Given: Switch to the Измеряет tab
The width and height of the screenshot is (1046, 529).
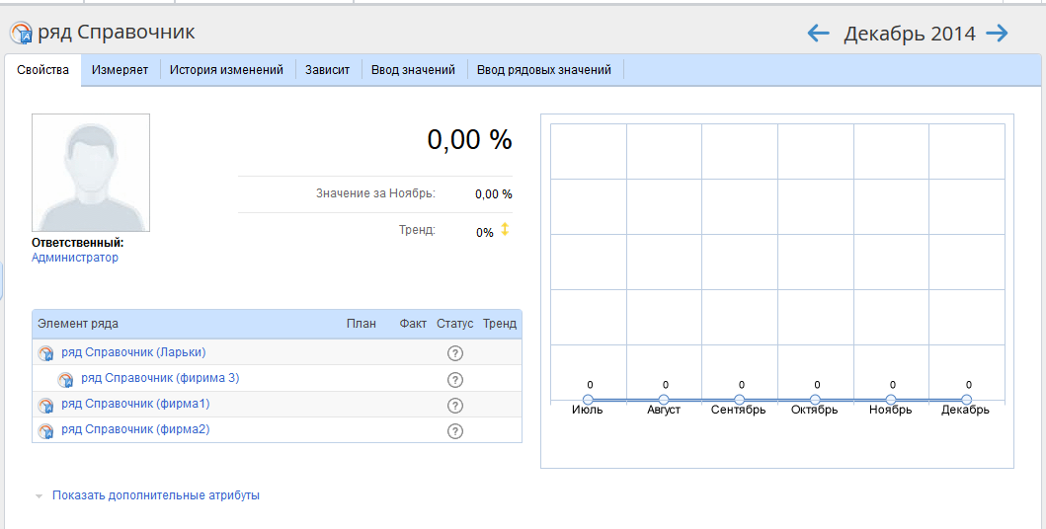Looking at the screenshot, I should (120, 70).
